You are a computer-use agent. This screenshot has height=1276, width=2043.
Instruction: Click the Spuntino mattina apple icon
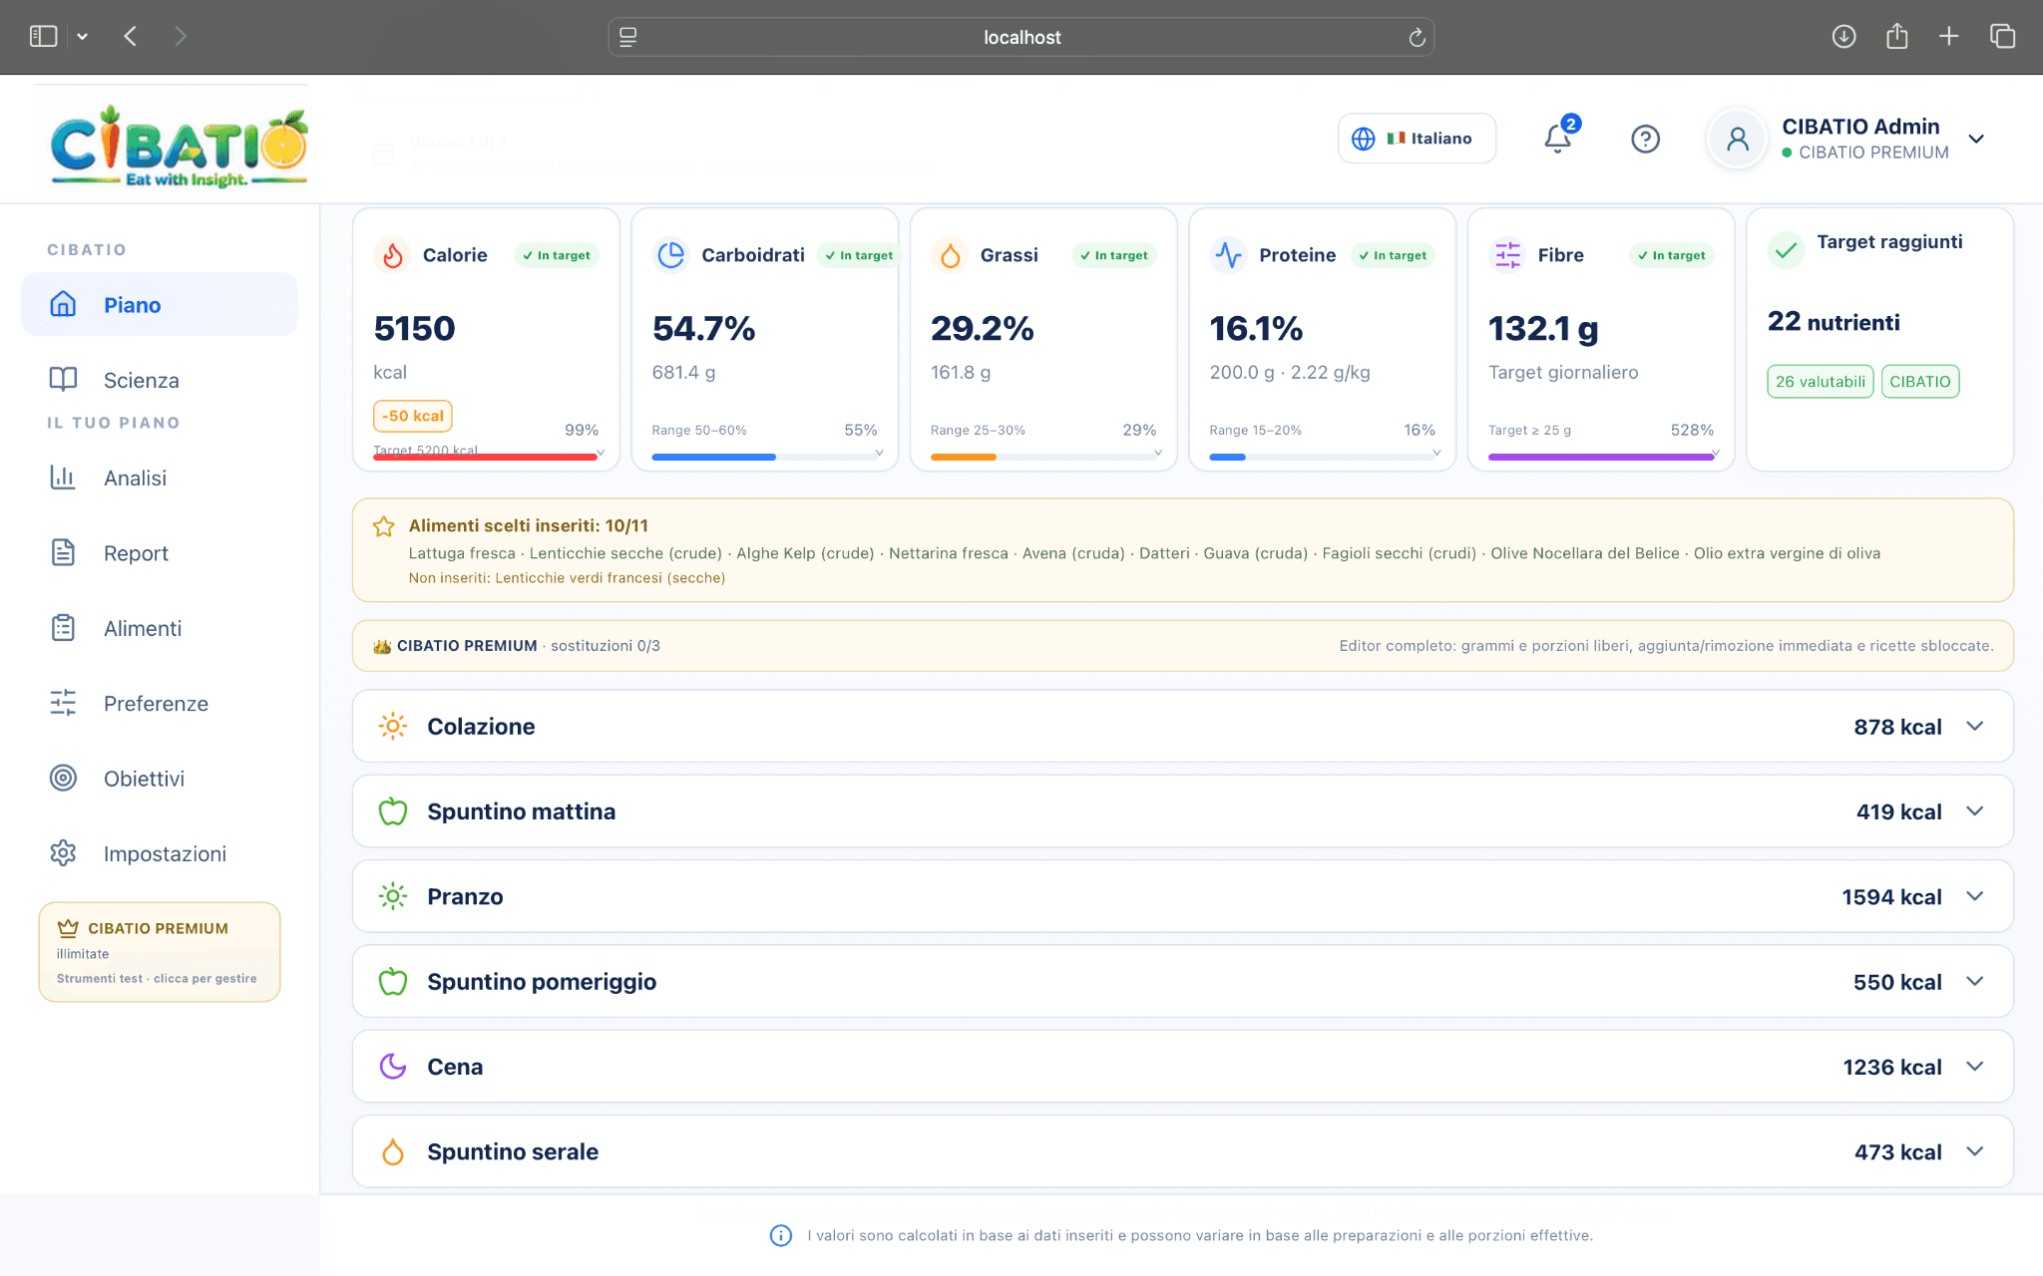(x=393, y=811)
